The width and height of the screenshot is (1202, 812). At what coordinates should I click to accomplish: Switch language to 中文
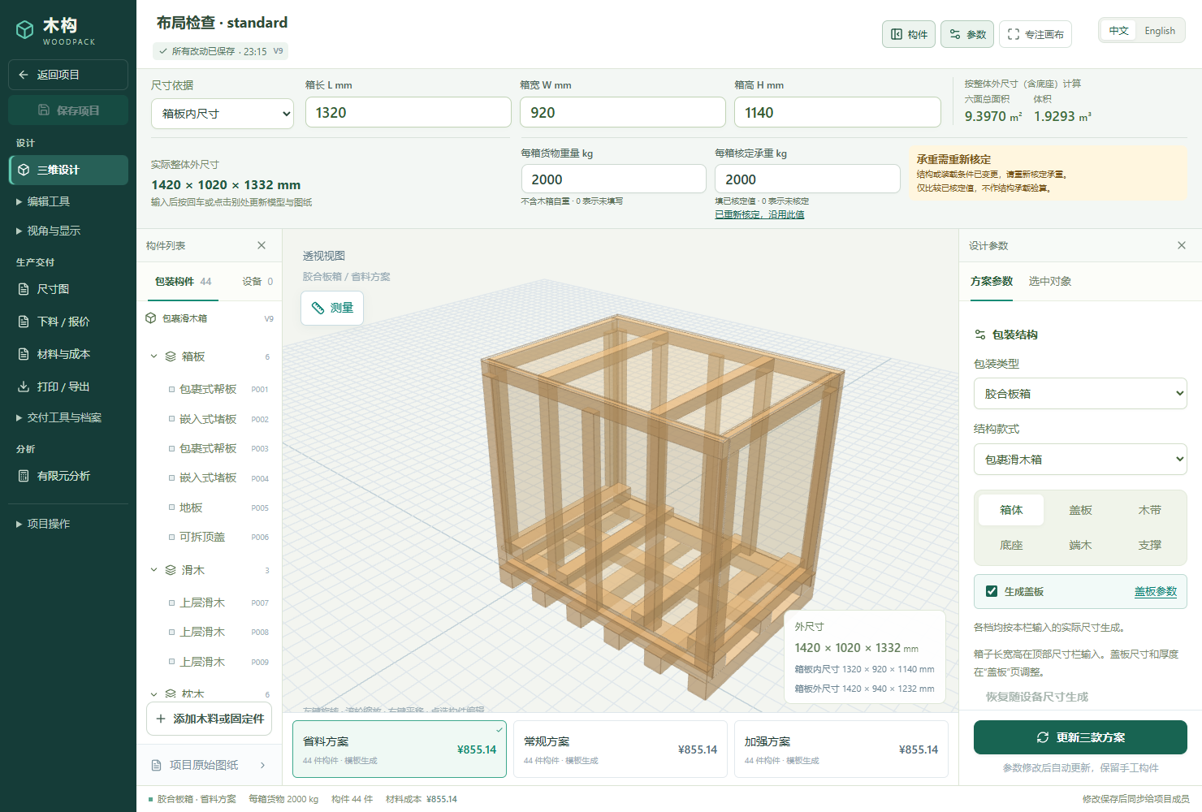pyautogui.click(x=1119, y=31)
